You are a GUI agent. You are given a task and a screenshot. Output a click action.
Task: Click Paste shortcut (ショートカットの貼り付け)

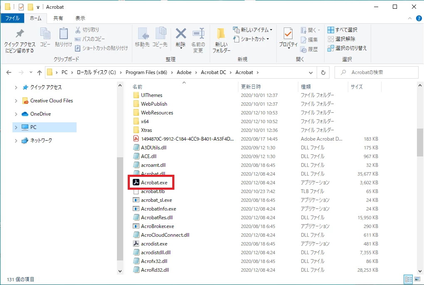point(102,48)
